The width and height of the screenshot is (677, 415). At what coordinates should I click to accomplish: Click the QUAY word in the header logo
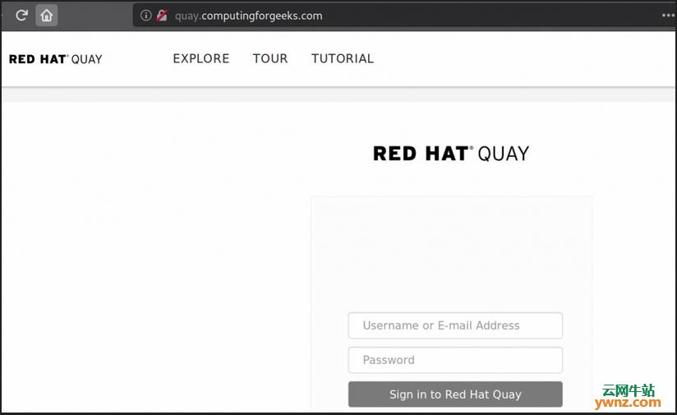point(87,59)
